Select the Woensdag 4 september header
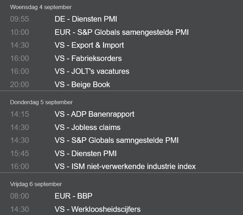 (x=41, y=7)
